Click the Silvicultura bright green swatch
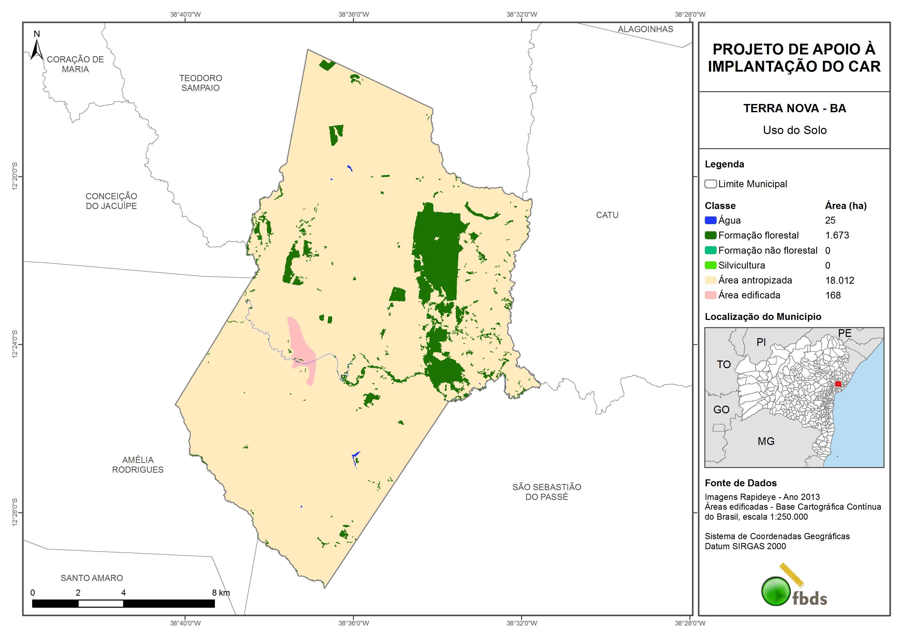The width and height of the screenshot is (902, 637). pyautogui.click(x=710, y=265)
